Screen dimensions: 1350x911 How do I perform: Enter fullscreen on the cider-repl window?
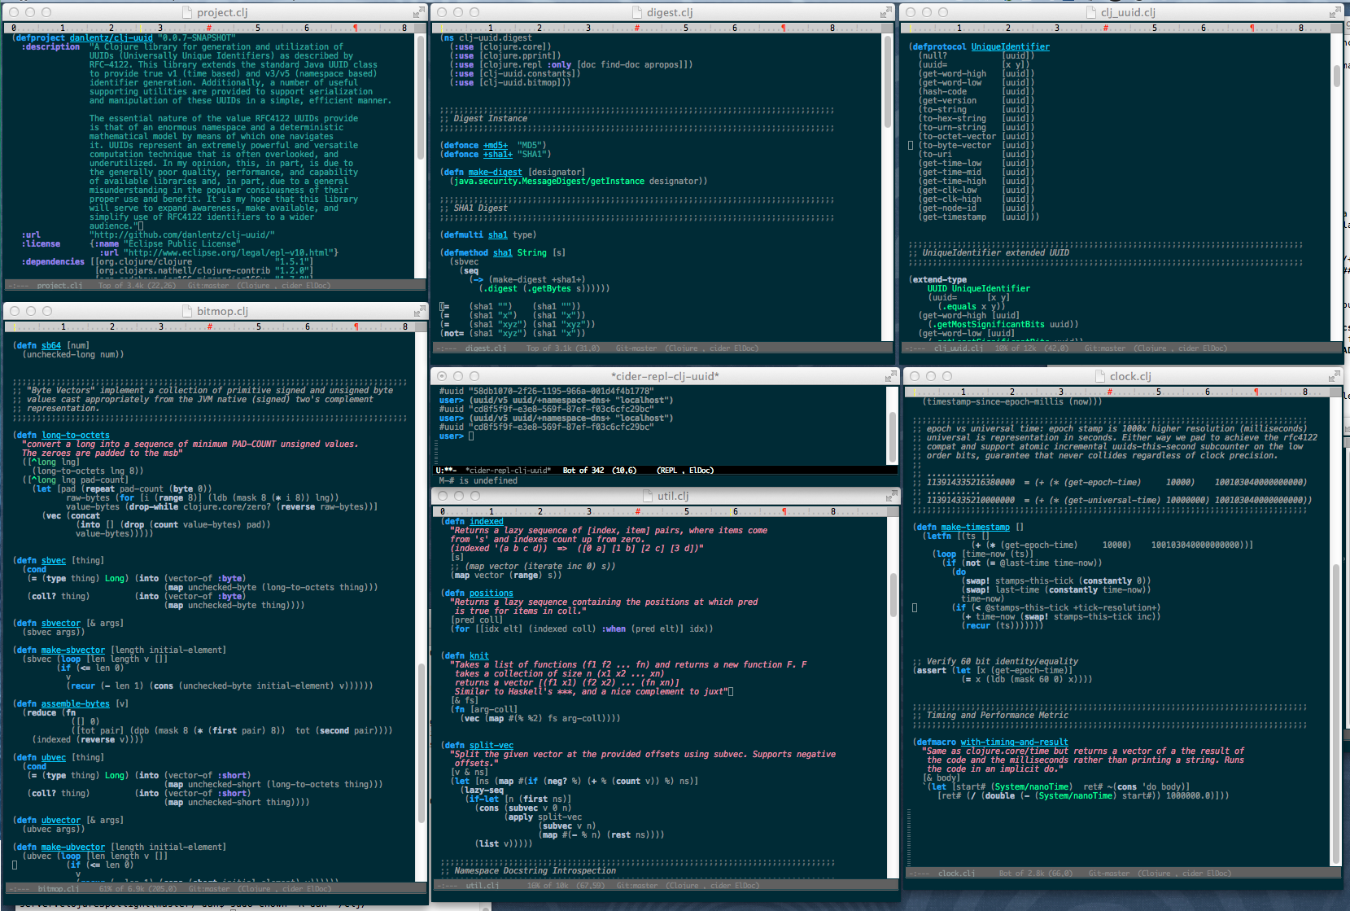coord(889,376)
